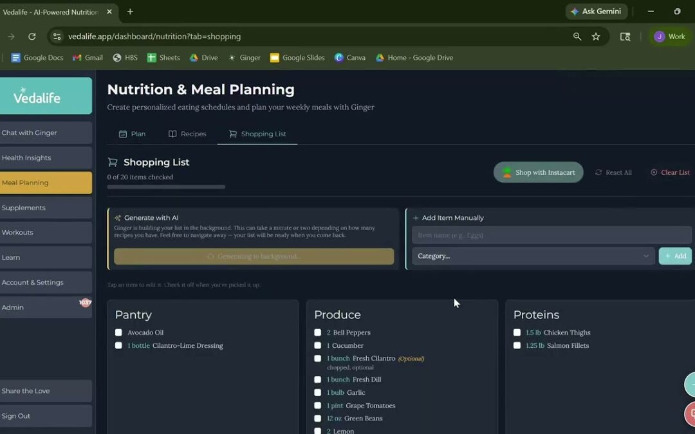695x434 pixels.
Task: Open the Work profile menu
Action: pos(670,37)
